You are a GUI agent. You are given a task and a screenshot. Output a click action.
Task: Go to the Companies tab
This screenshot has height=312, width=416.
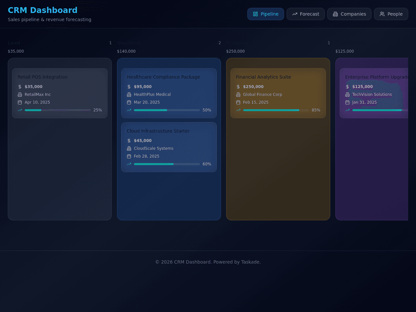pyautogui.click(x=349, y=14)
